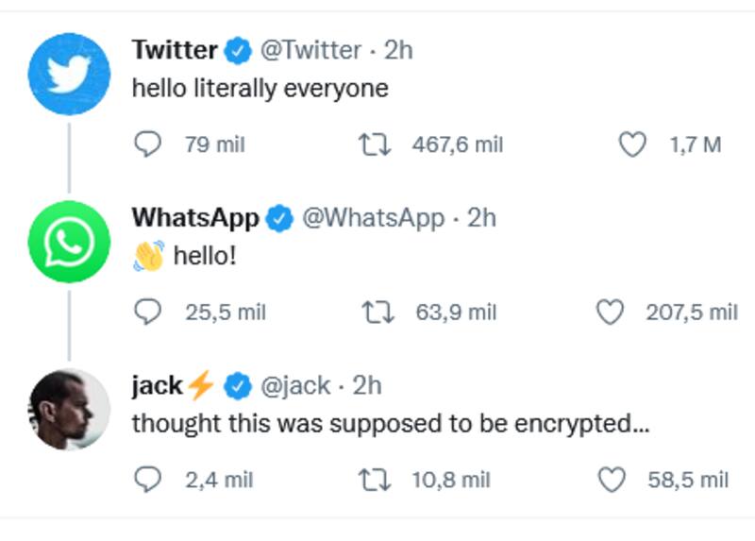Viewport: 755px width, 541px height.
Task: Visit the @WhatsApp handle link
Action: 371,217
